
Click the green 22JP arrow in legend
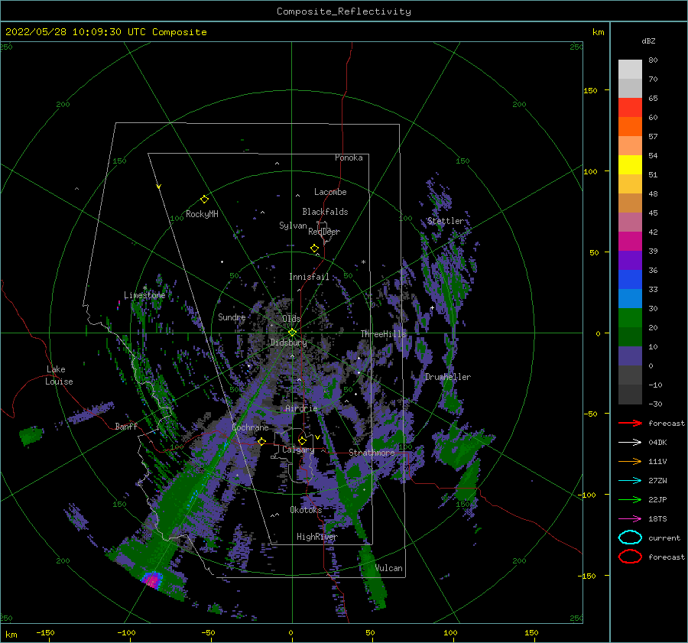click(630, 499)
